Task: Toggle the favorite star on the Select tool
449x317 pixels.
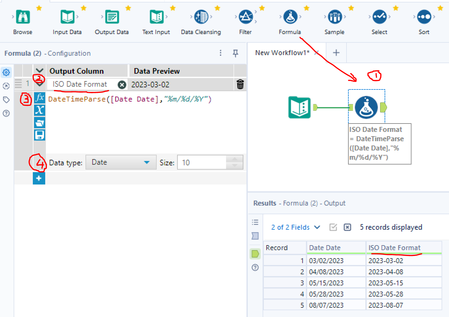Action: click(x=396, y=8)
